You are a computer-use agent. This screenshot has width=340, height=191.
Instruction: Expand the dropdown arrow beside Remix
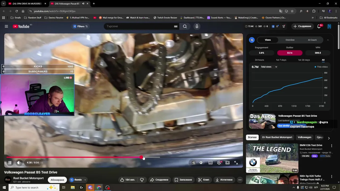pos(85,180)
